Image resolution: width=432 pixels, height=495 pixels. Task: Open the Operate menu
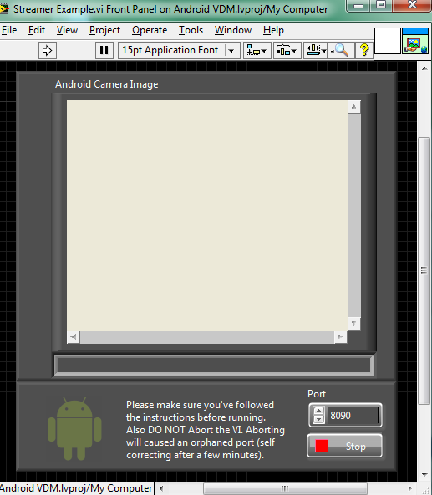coord(150,30)
